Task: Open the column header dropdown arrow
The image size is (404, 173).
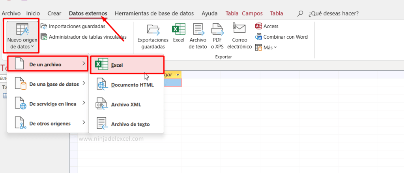Action: [178, 75]
